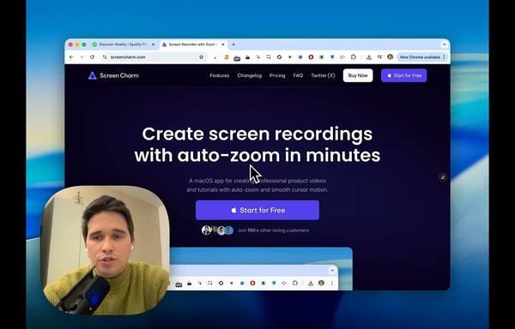
Task: Click the Screen Charm brand name
Action: pos(119,75)
